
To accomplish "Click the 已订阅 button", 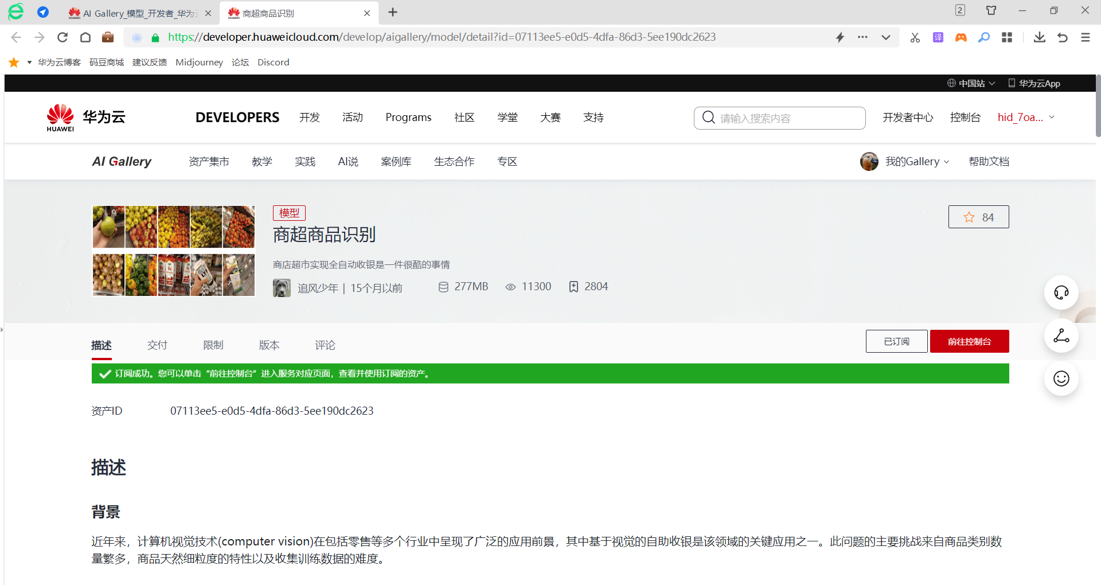I will [897, 341].
